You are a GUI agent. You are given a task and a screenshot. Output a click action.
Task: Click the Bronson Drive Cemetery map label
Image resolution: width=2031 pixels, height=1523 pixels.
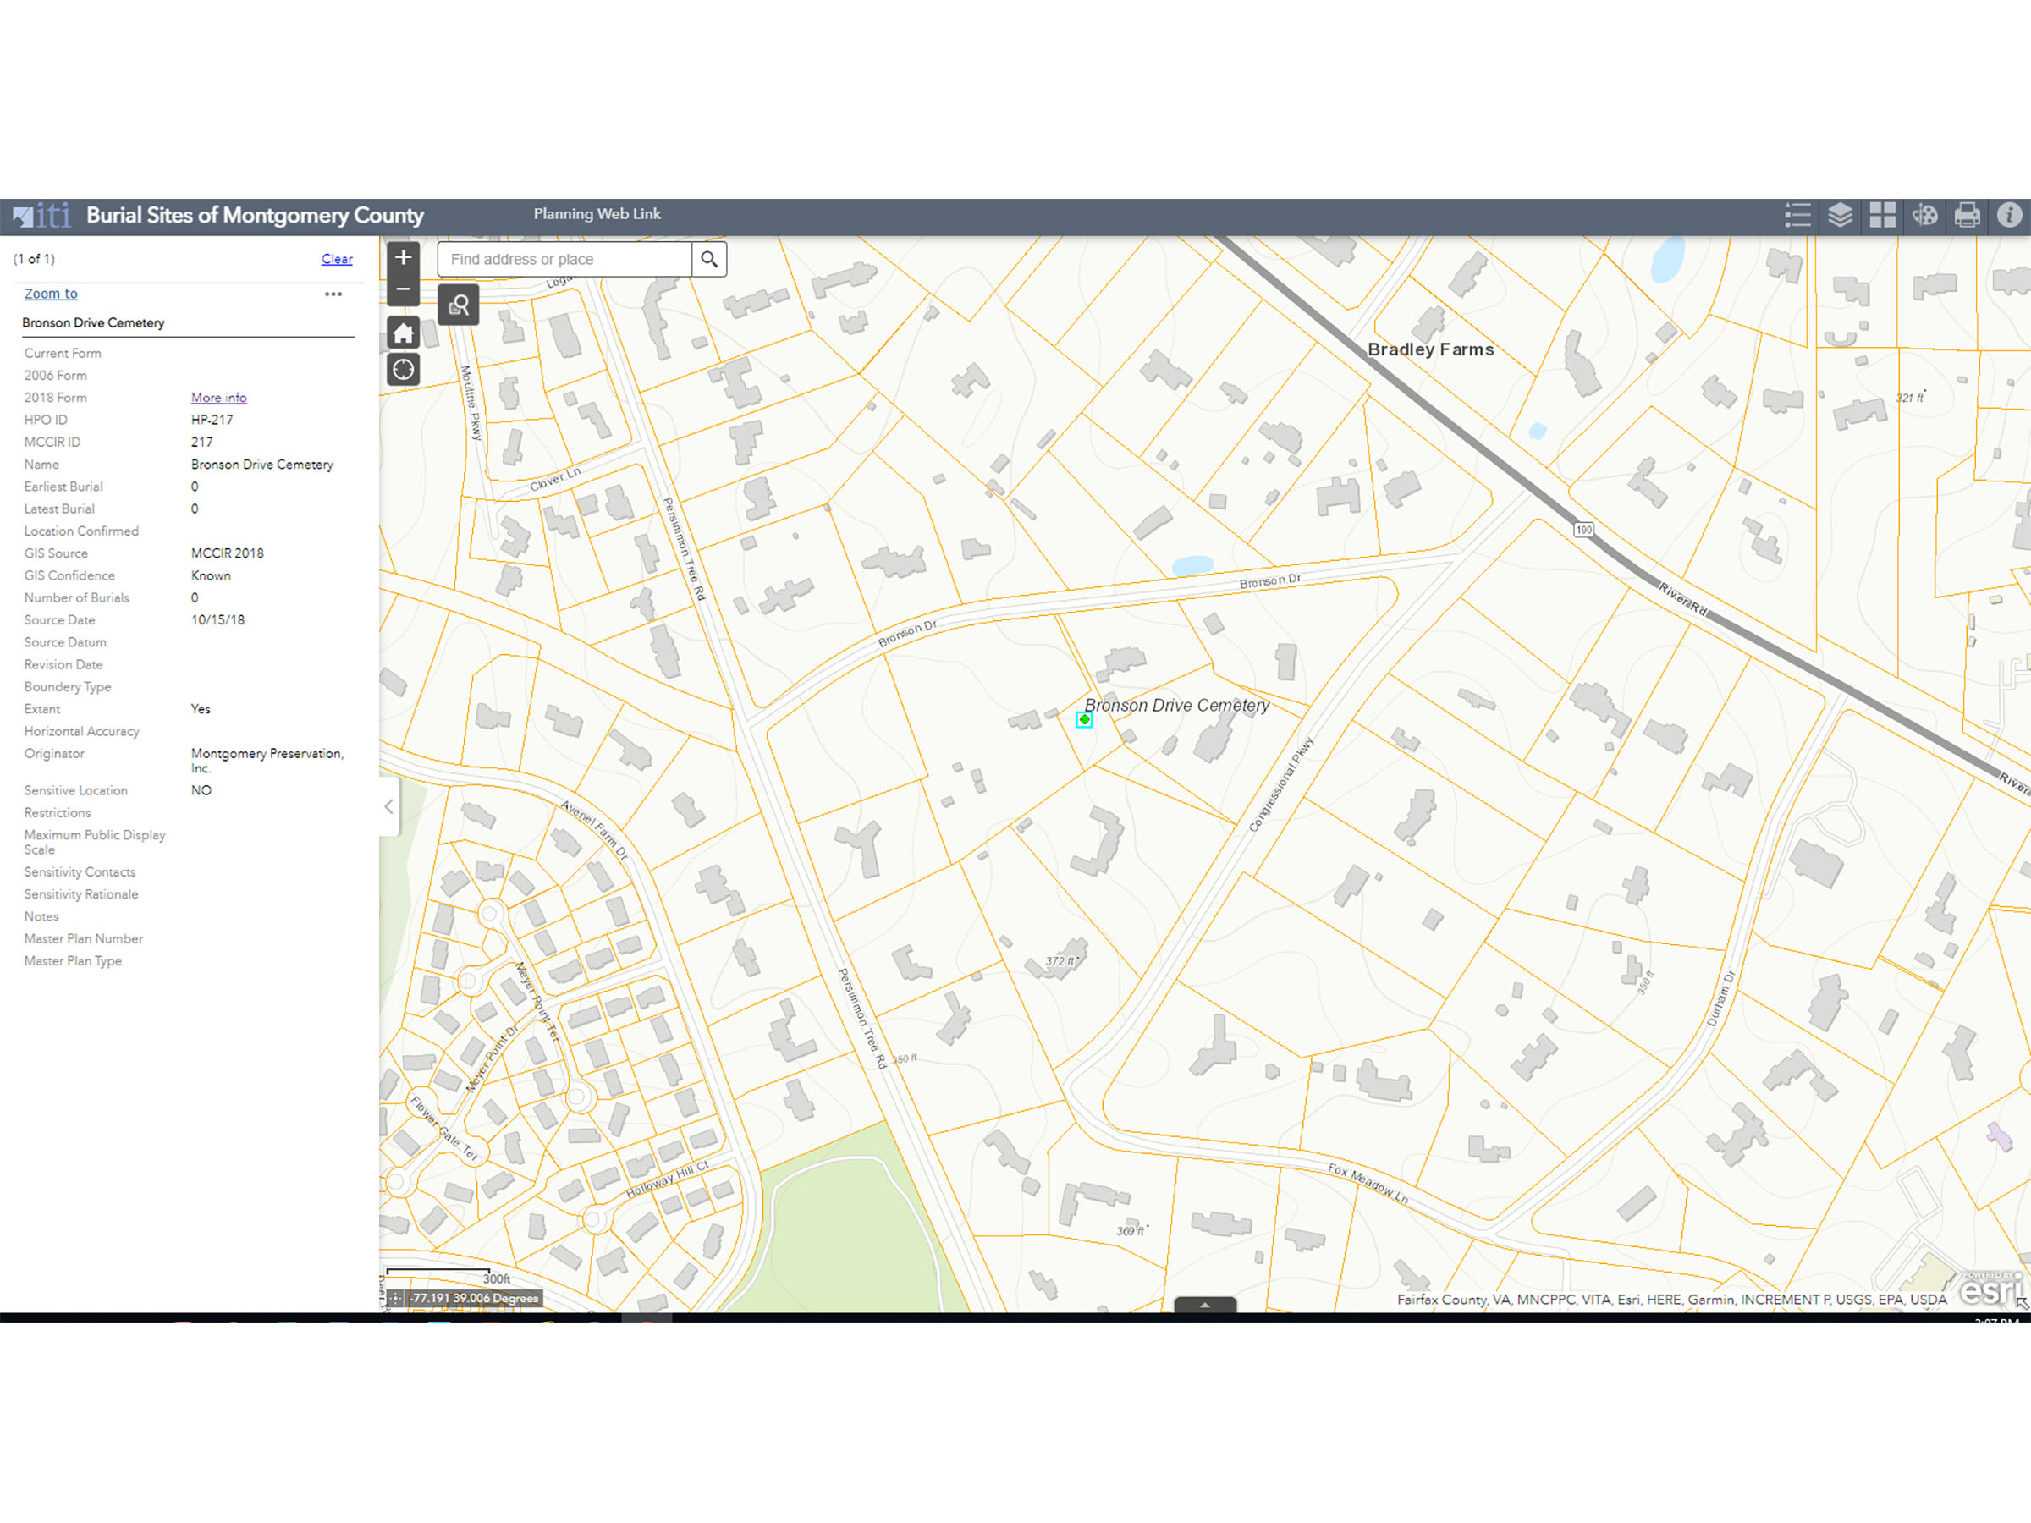point(1177,705)
